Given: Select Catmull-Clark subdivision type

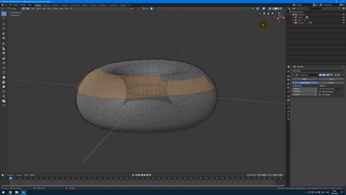Looking at the screenshot, I should [305, 83].
